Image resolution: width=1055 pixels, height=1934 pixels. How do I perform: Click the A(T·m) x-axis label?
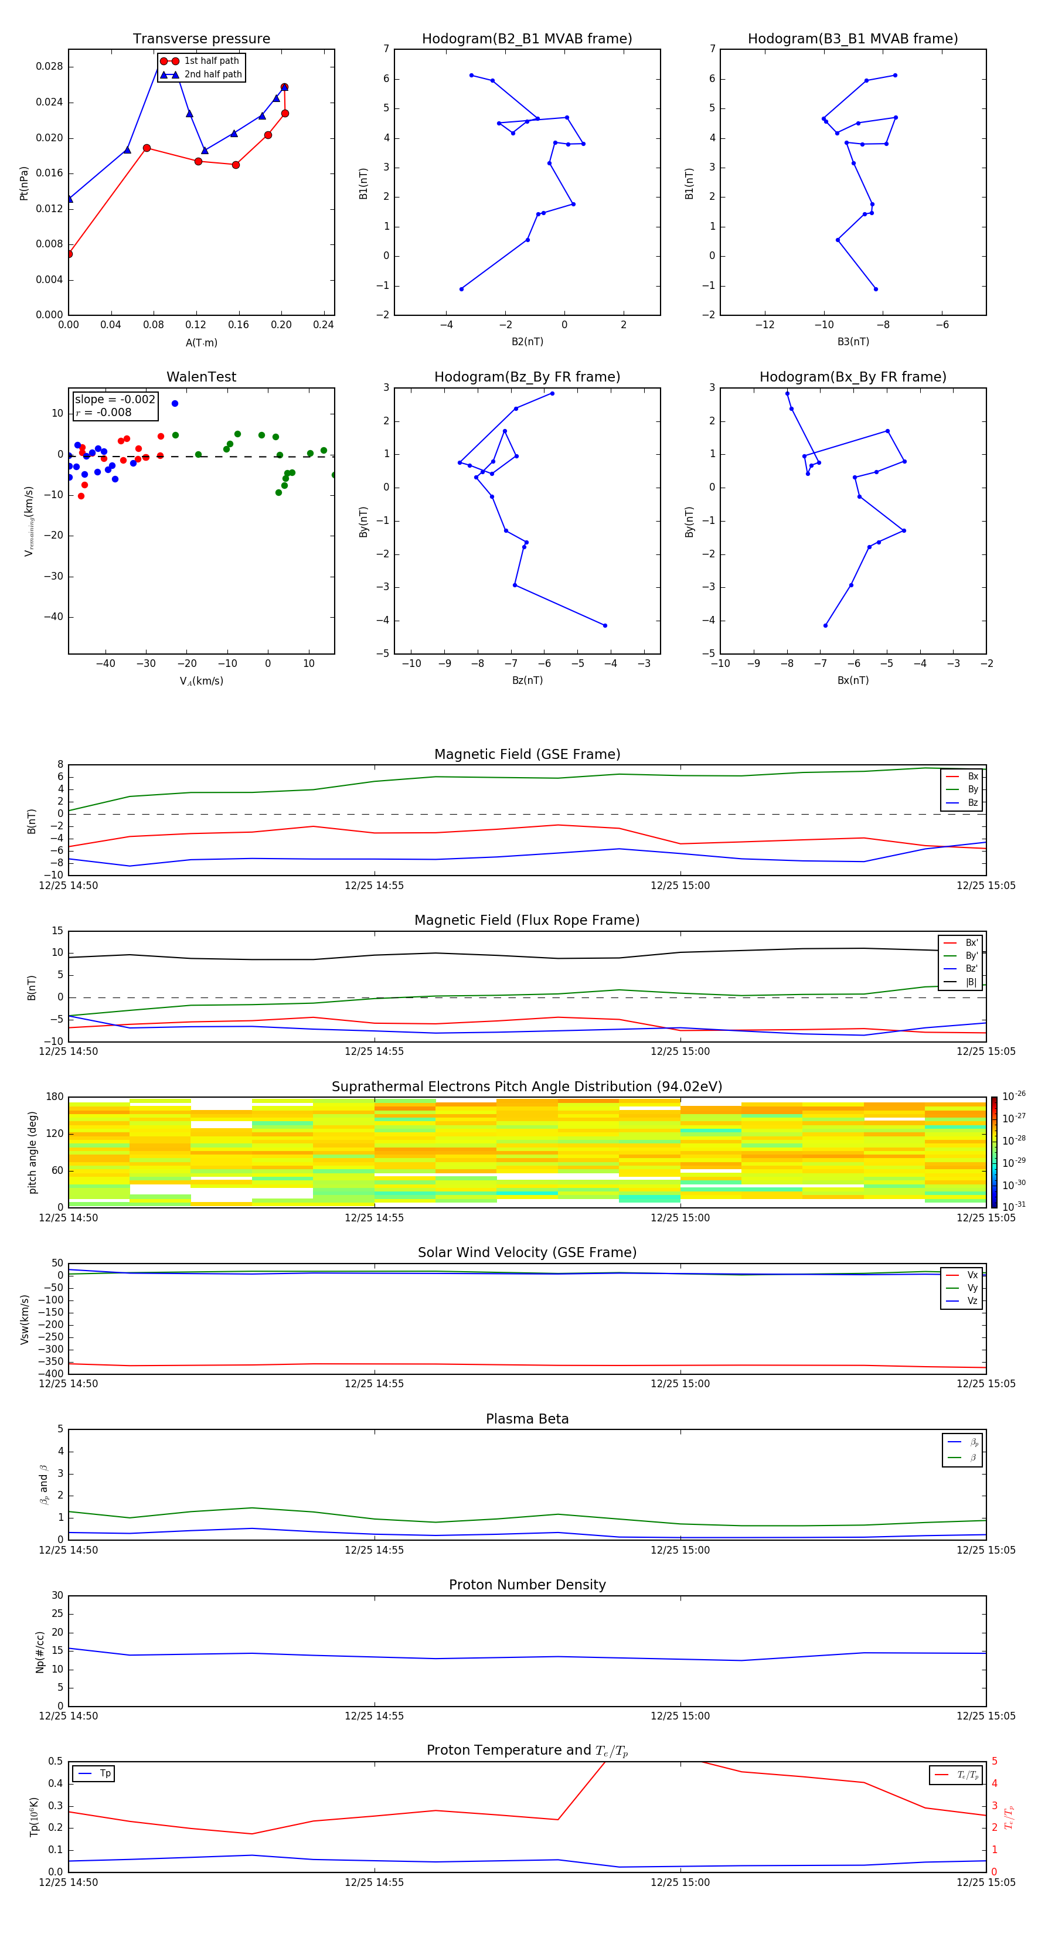pyautogui.click(x=201, y=343)
